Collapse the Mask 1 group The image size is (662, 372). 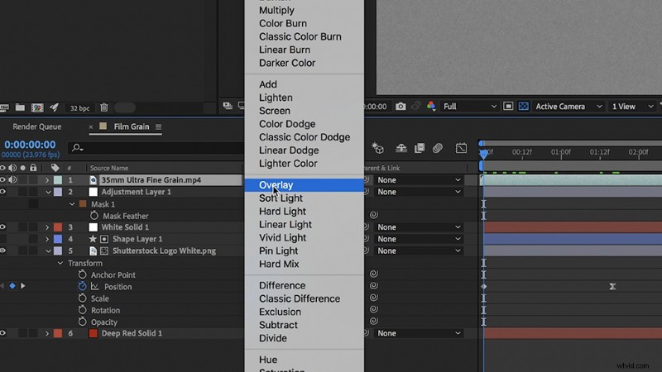pyautogui.click(x=72, y=204)
